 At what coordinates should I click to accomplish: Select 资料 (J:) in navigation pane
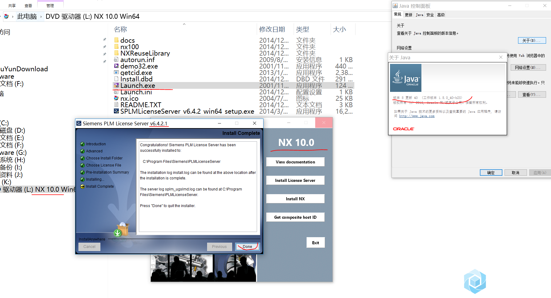tap(11, 175)
